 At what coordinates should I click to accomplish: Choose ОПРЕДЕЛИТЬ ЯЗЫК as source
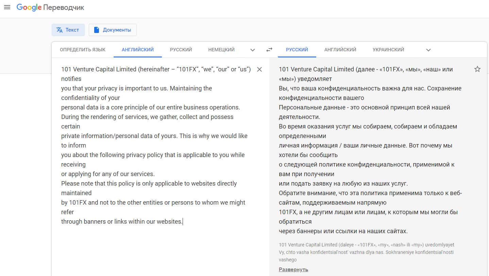tap(83, 50)
